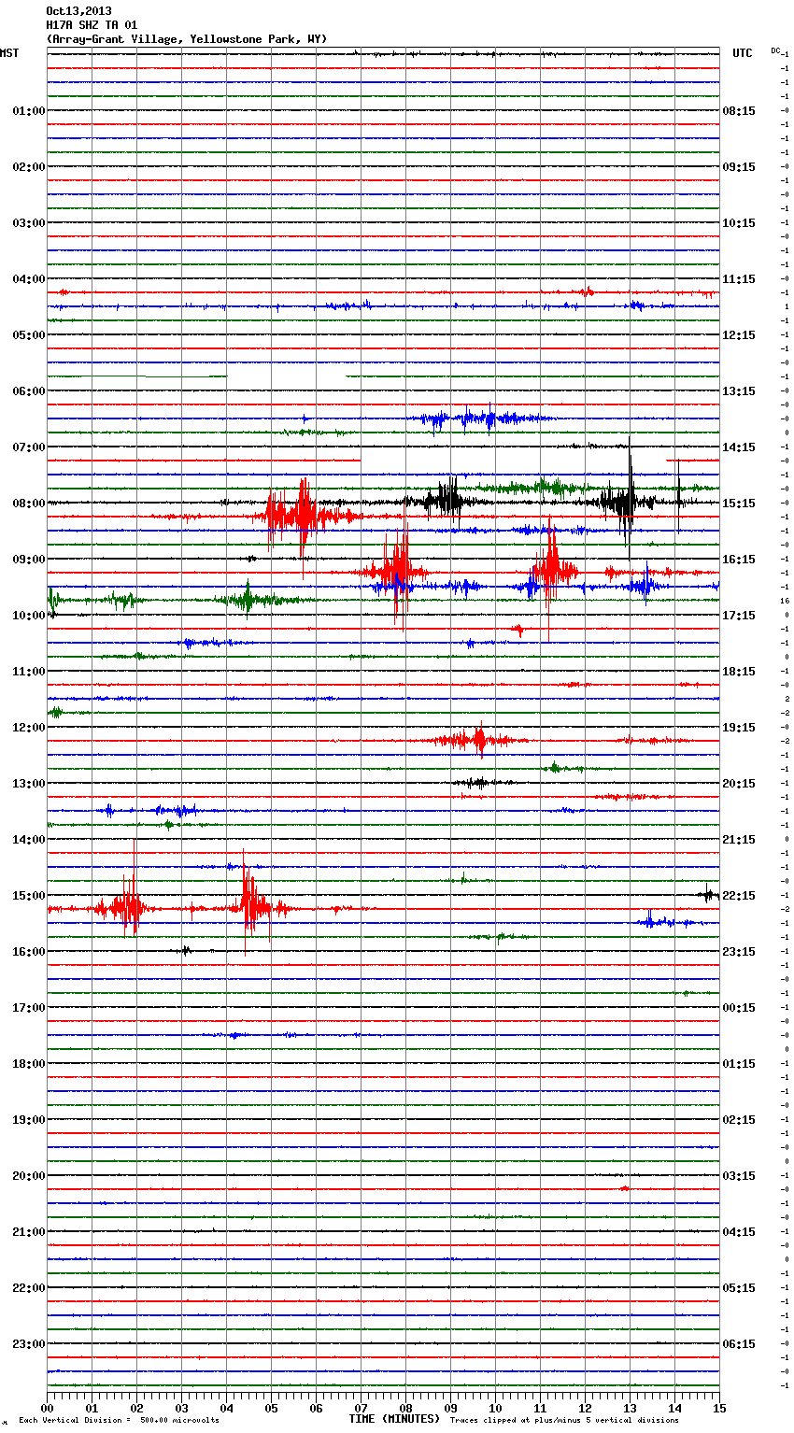Click the 12:15 UTC time label
Viewport: 794px width, 1433px height.
(x=739, y=335)
